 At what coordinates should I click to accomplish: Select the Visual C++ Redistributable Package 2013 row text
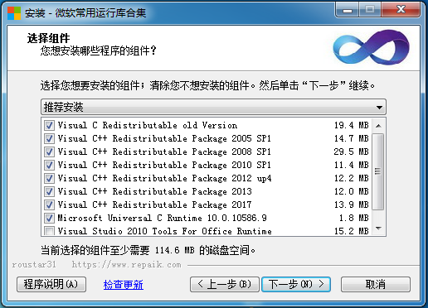[155, 191]
